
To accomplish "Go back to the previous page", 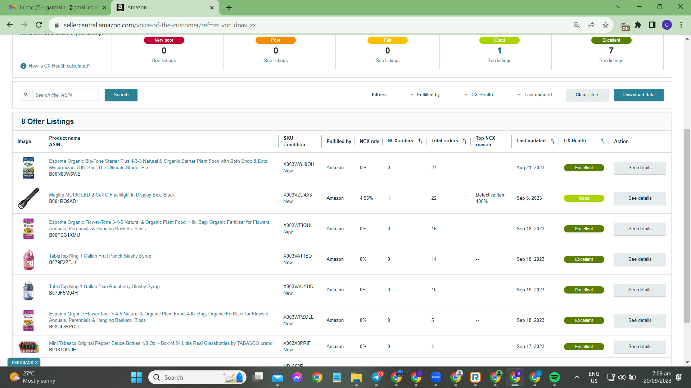I will 10,25.
